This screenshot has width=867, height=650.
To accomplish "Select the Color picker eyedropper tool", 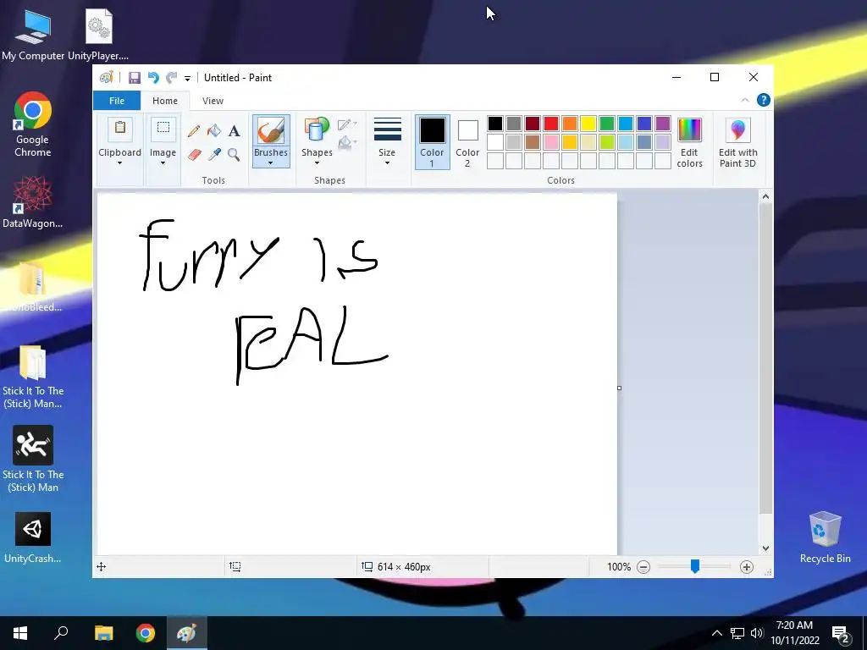I will [214, 154].
